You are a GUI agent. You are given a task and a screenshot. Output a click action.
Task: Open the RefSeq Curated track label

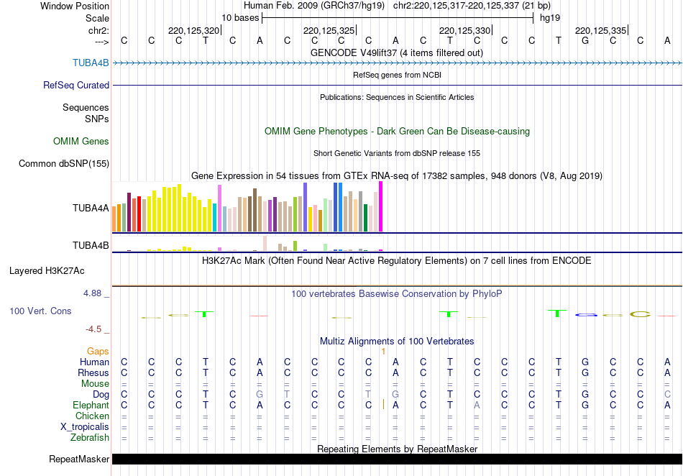[75, 85]
